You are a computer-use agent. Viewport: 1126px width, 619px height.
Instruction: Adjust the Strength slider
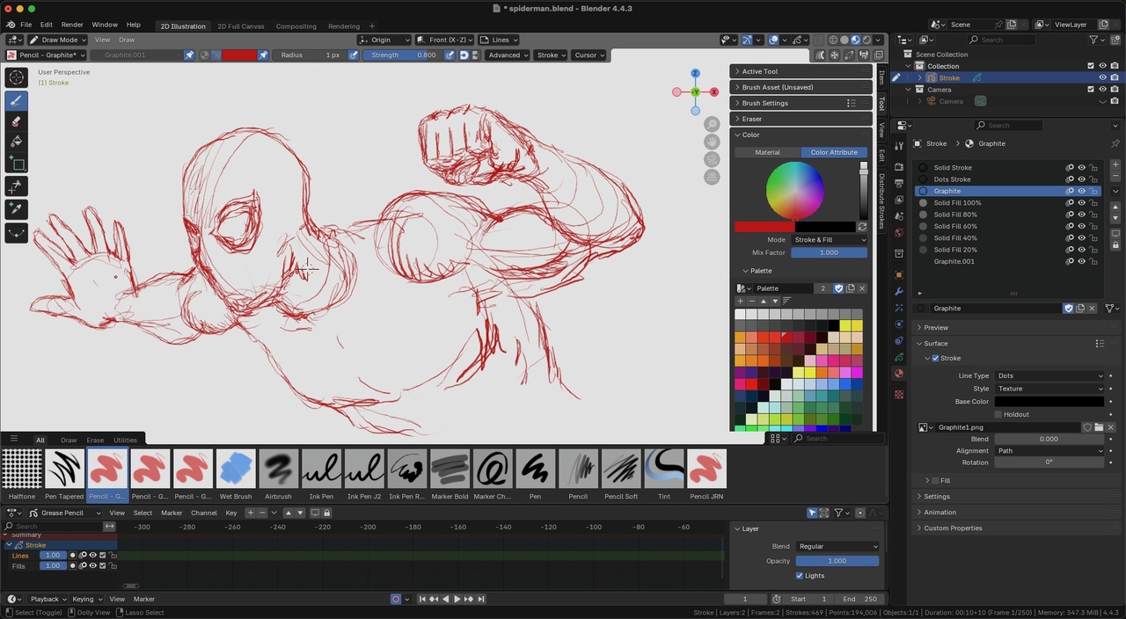click(x=403, y=55)
